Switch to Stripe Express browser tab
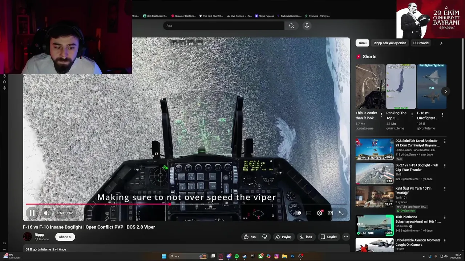The image size is (465, 261). pos(264,16)
